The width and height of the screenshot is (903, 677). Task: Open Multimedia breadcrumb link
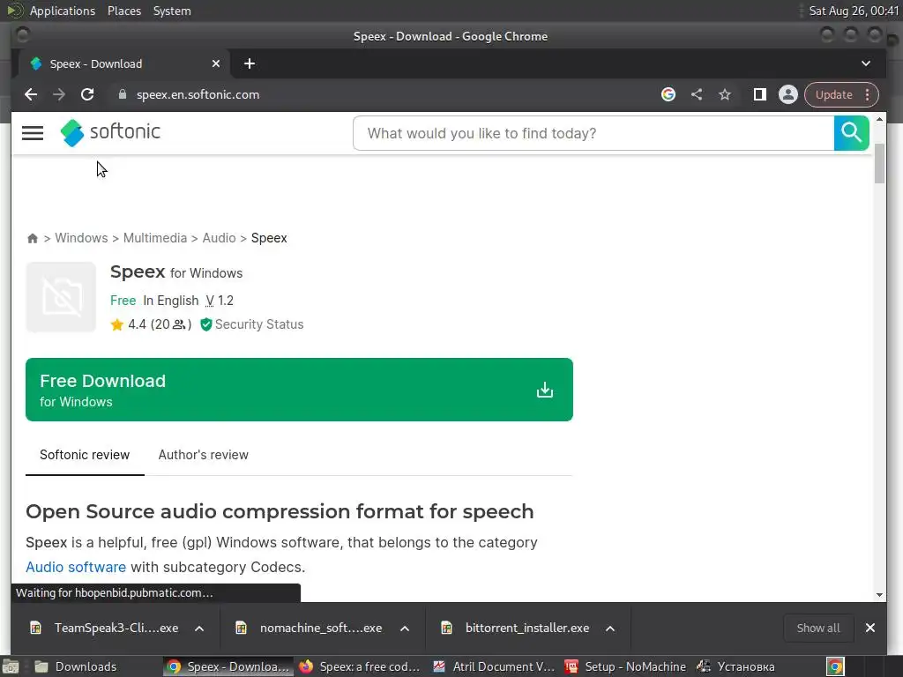pos(155,238)
